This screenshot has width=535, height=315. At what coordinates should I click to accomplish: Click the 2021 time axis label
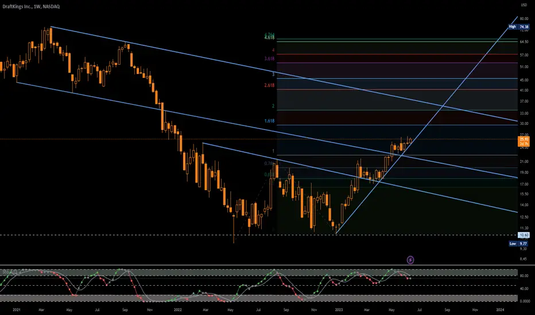(x=17, y=310)
